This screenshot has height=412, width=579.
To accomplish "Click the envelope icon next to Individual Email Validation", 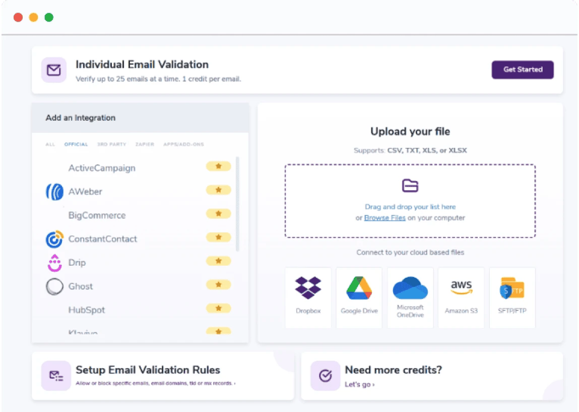I will (53, 70).
